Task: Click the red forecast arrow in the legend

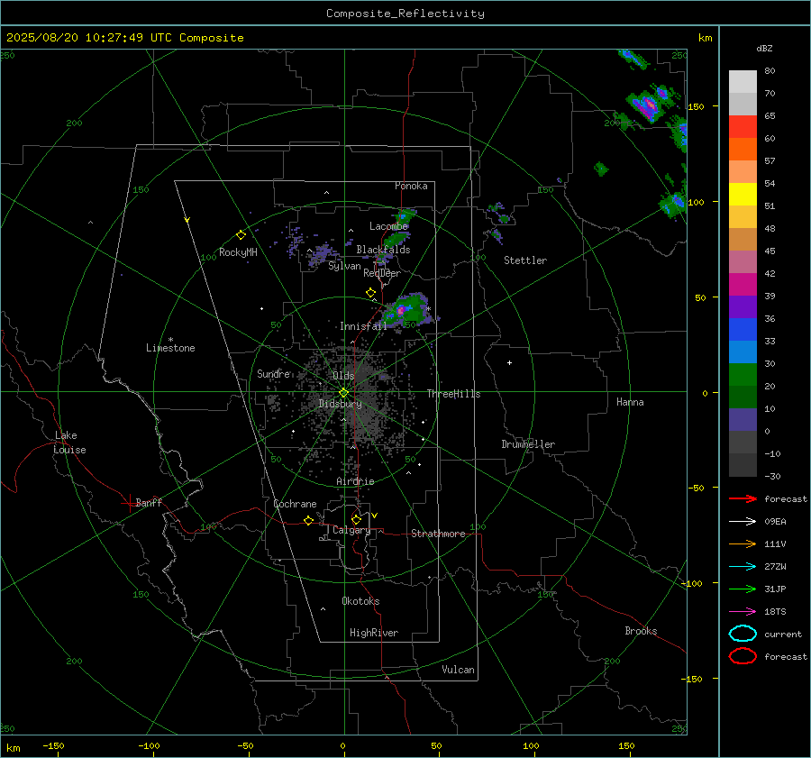Action: tap(743, 498)
